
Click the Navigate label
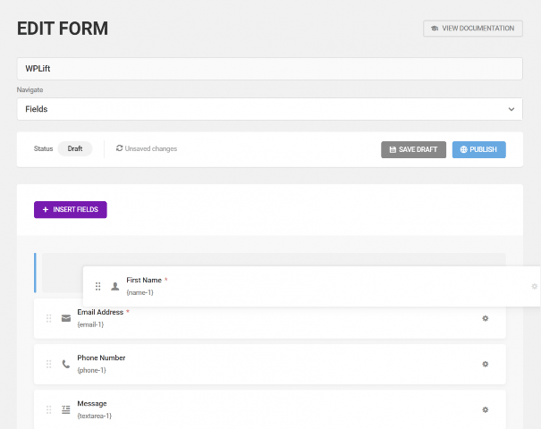pyautogui.click(x=30, y=89)
